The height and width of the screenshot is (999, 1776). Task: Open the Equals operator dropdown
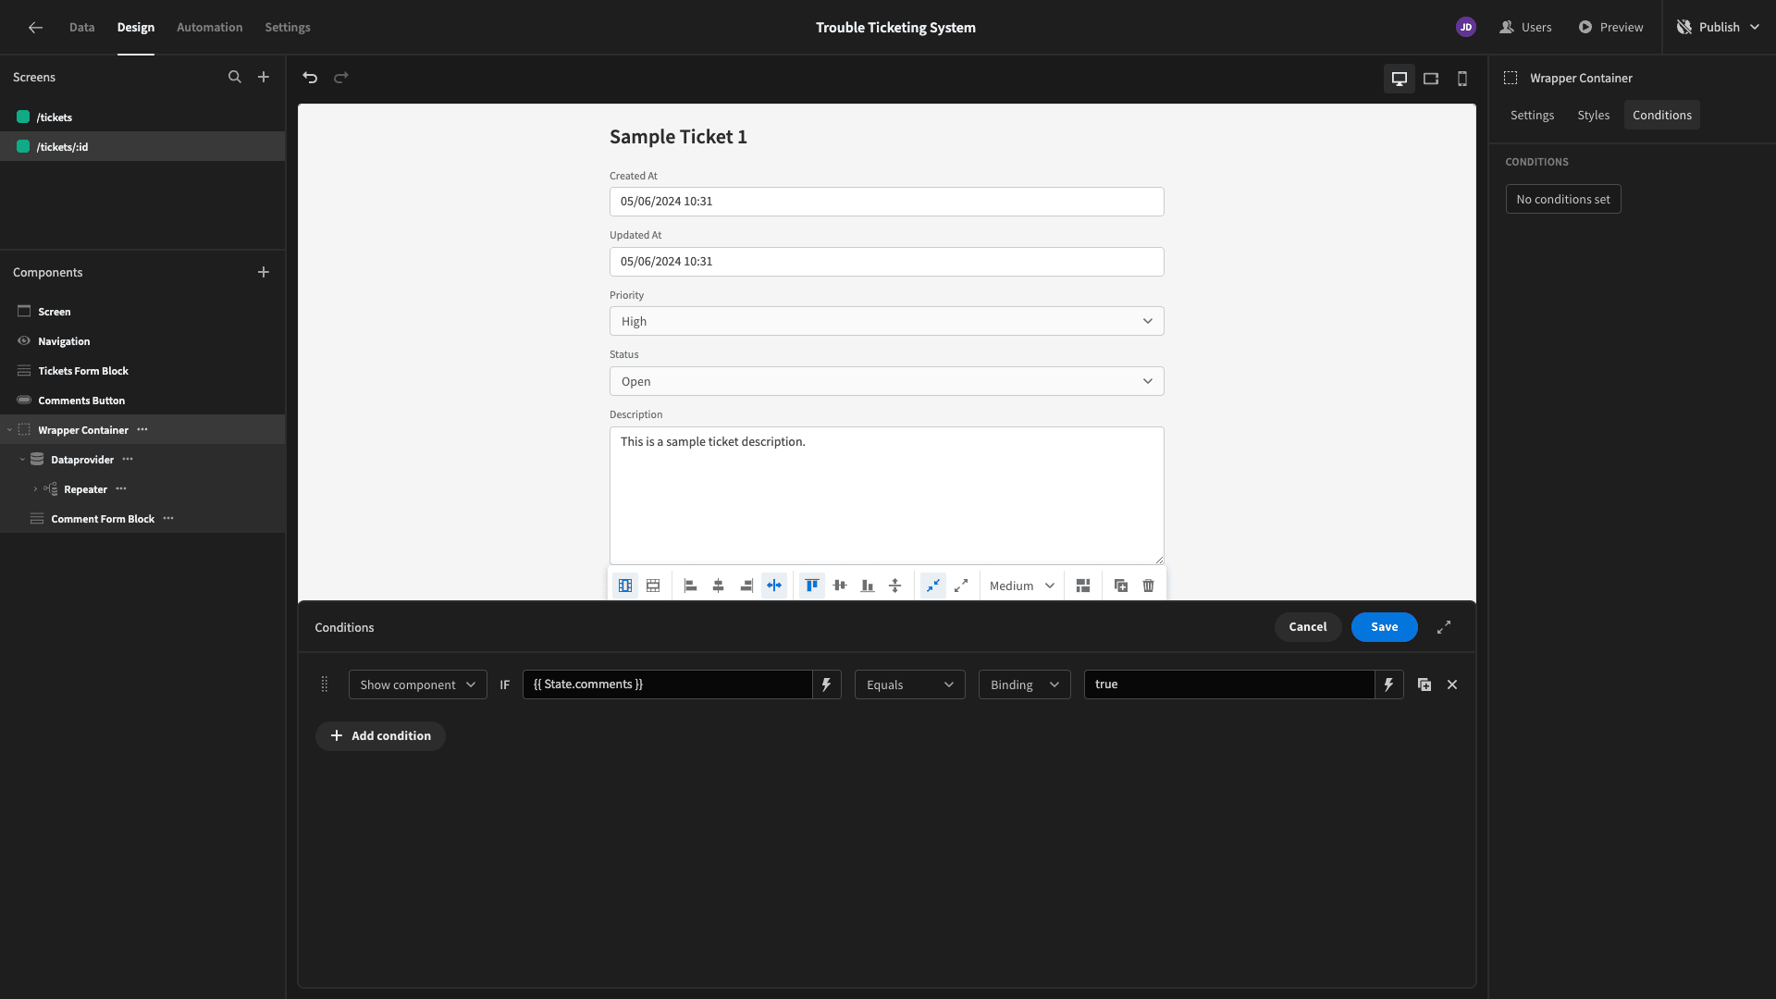pos(910,684)
